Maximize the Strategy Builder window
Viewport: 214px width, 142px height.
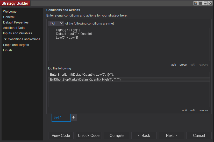click(205, 3)
